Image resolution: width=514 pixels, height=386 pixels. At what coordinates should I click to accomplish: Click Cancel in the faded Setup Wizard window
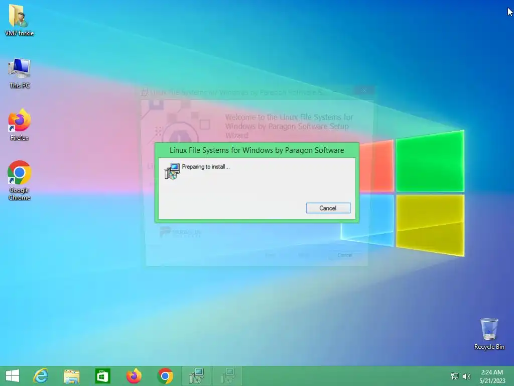345,255
